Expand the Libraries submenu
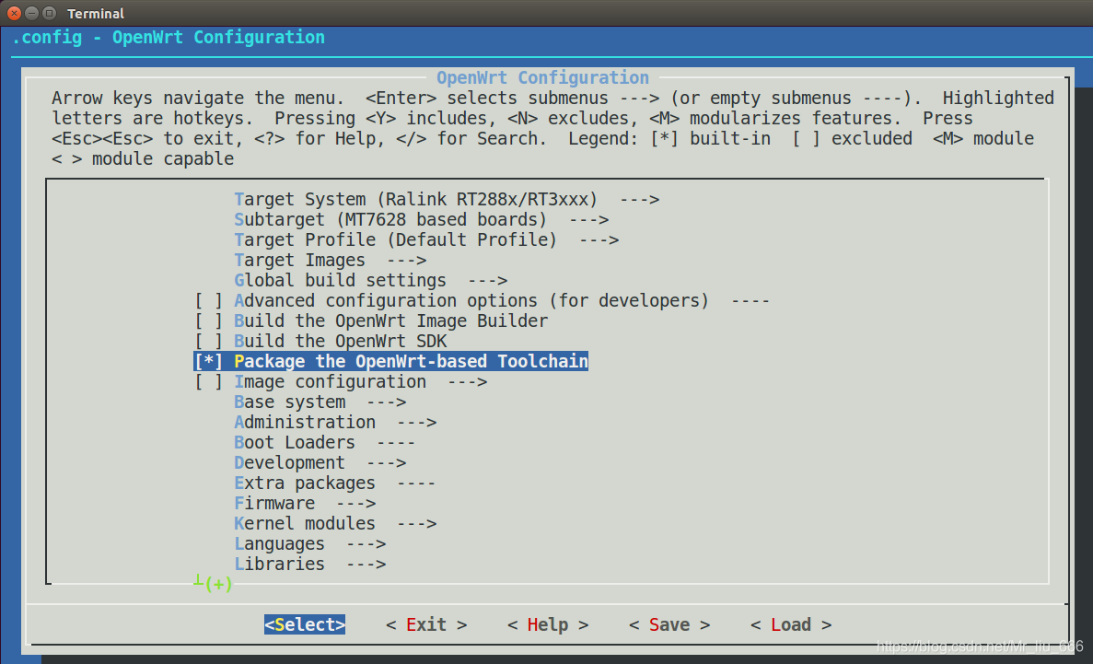1093x664 pixels. point(310,564)
